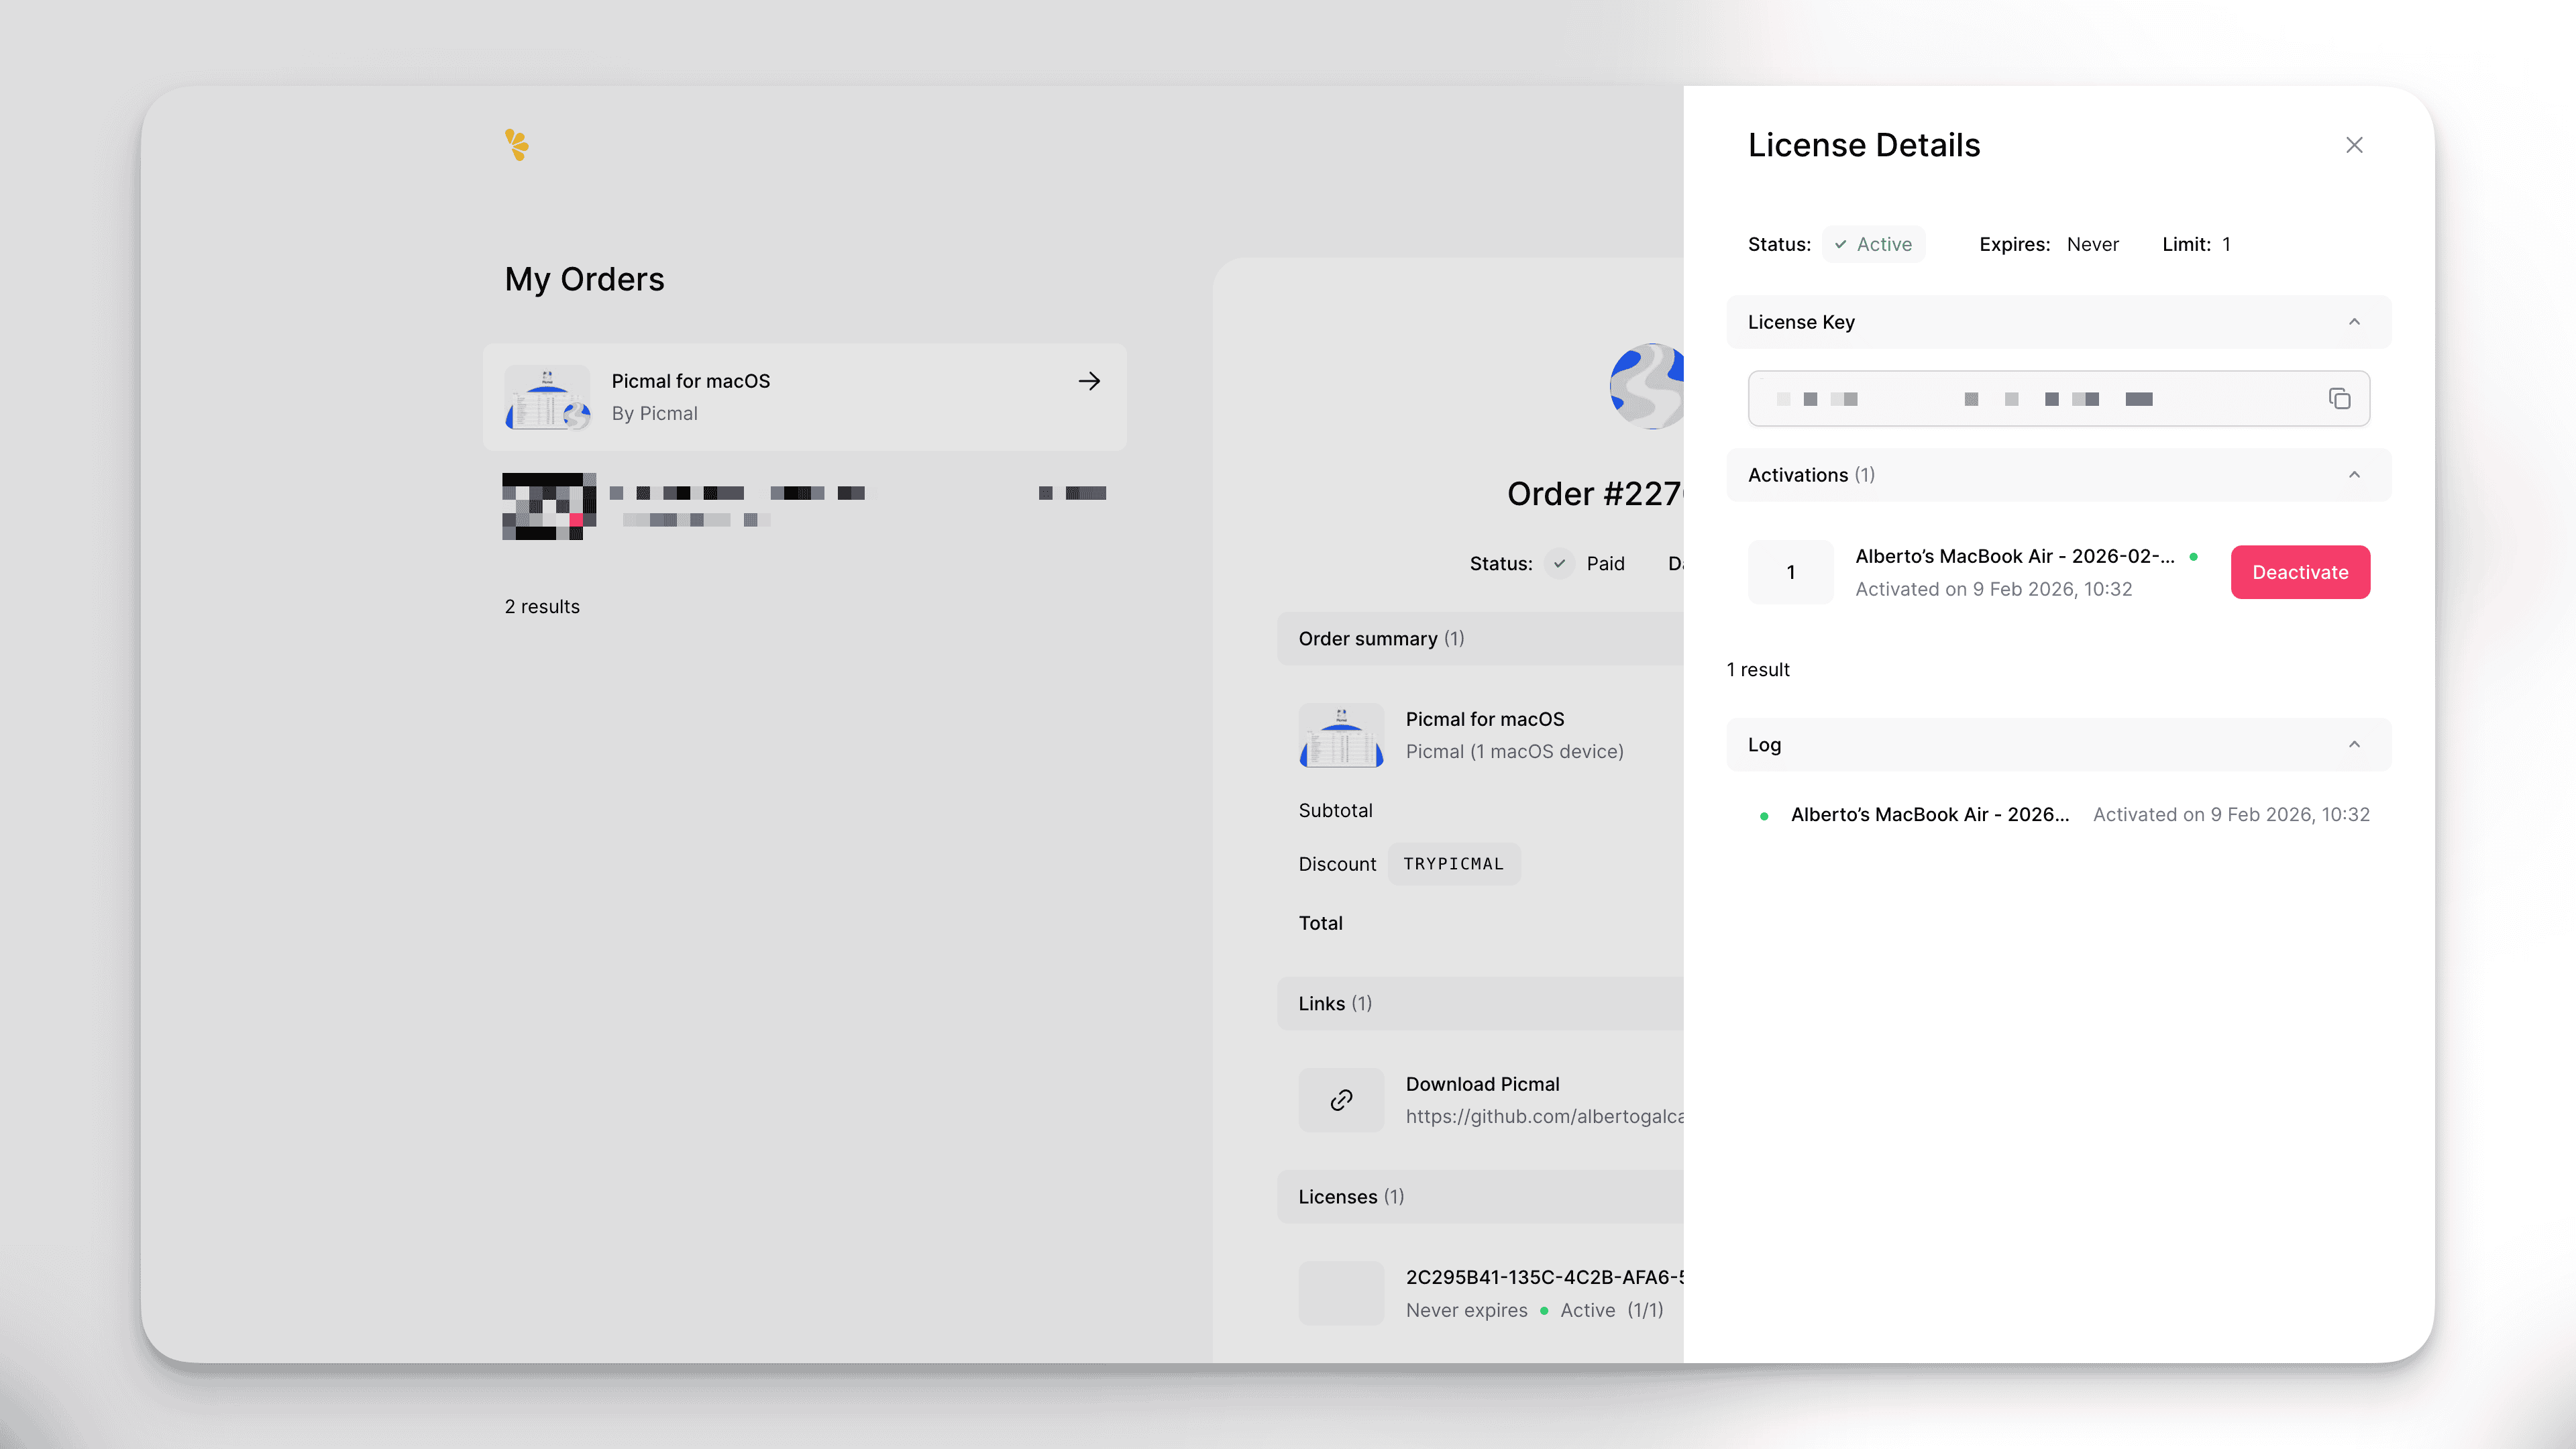Click the activation number 1 box
2576x1449 pixels.
pos(1790,572)
